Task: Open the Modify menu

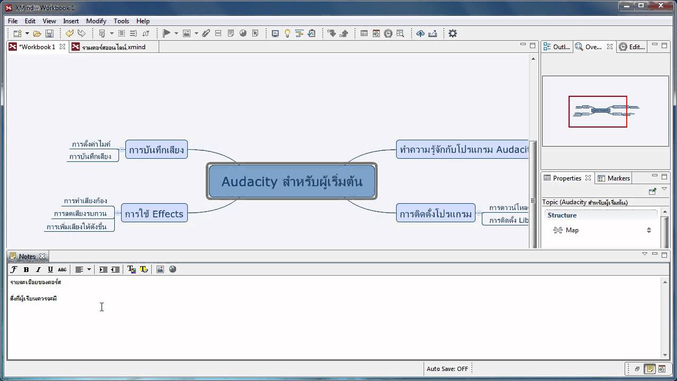Action: pyautogui.click(x=96, y=21)
